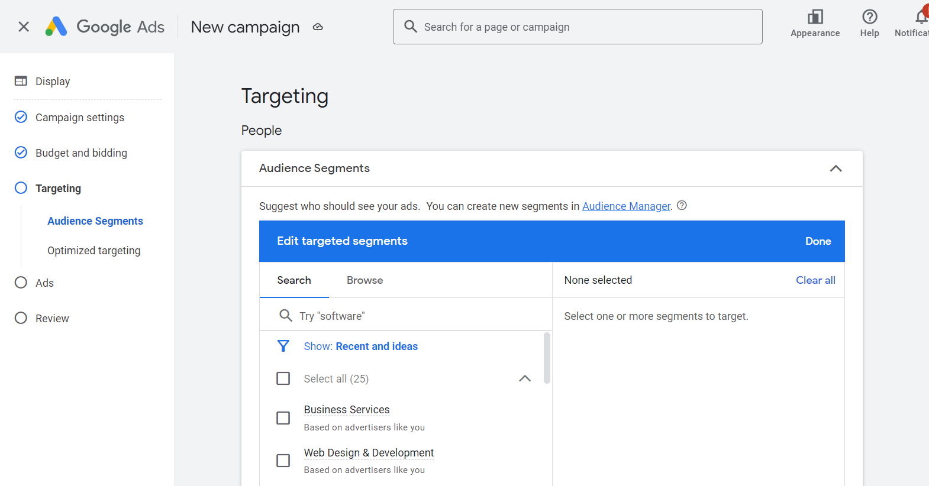Check the Business Services segment checkbox
Image resolution: width=929 pixels, height=486 pixels.
point(283,418)
